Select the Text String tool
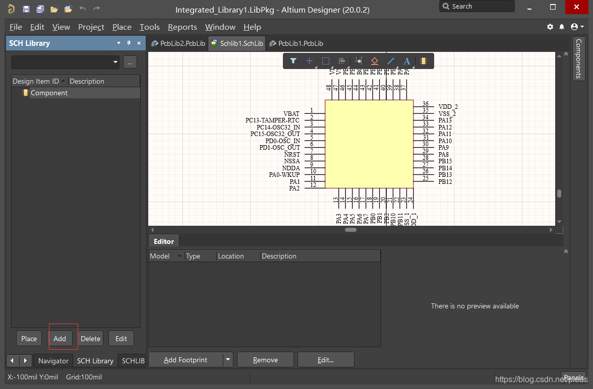The height and width of the screenshot is (389, 593). click(407, 61)
